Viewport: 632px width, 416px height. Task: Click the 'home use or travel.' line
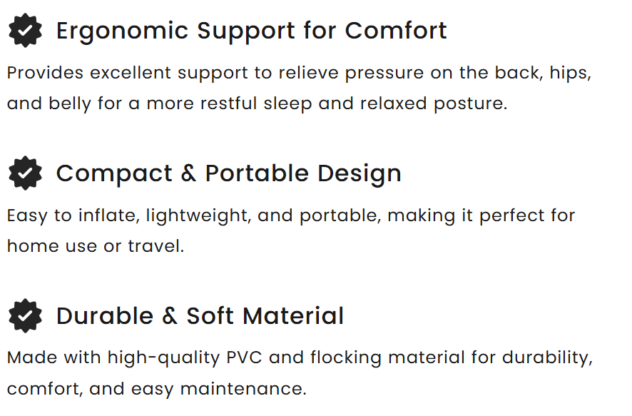pos(96,246)
